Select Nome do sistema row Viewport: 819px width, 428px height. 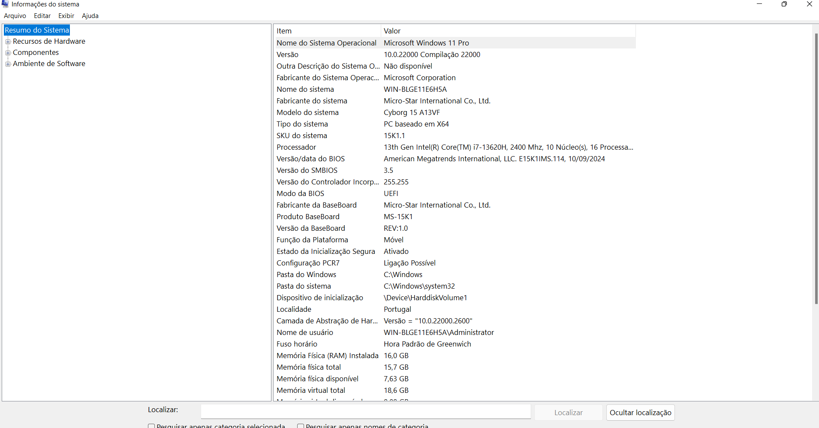pos(455,89)
